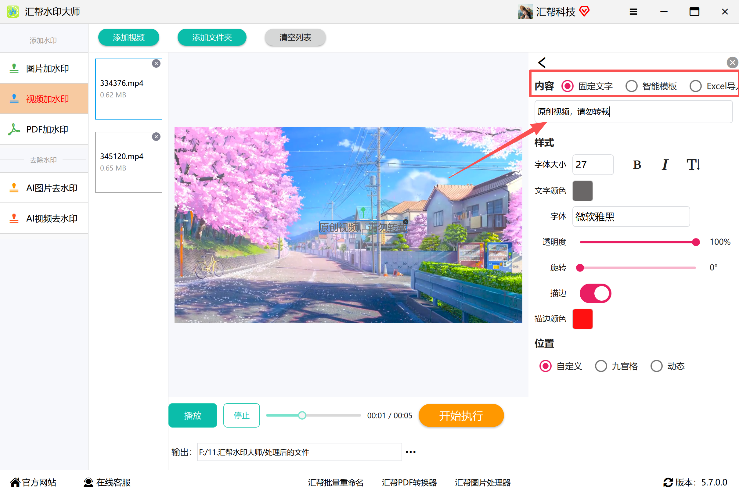Click the home icon for 官方网站

point(15,482)
